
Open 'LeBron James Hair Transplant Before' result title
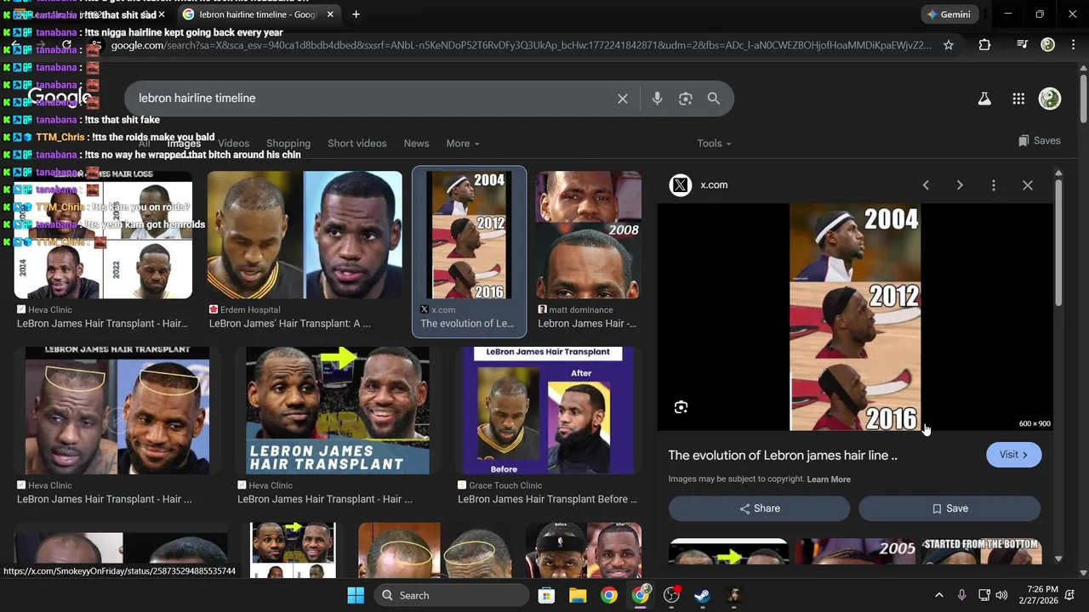coord(548,500)
